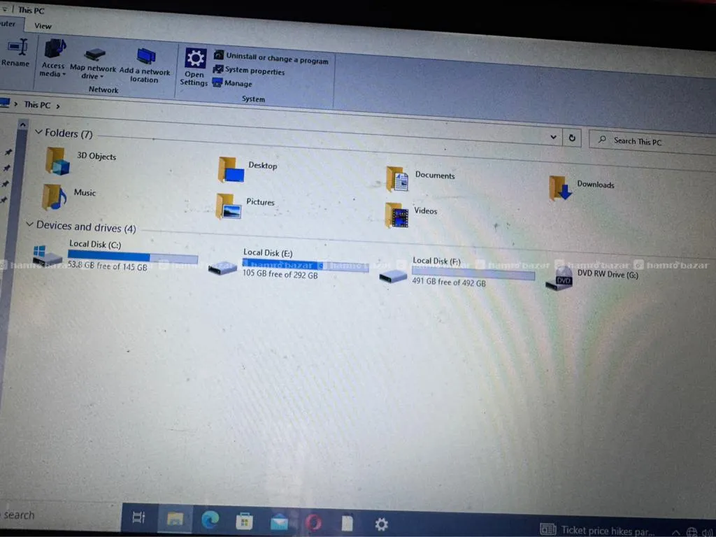Click the Search This PC field

click(650, 142)
